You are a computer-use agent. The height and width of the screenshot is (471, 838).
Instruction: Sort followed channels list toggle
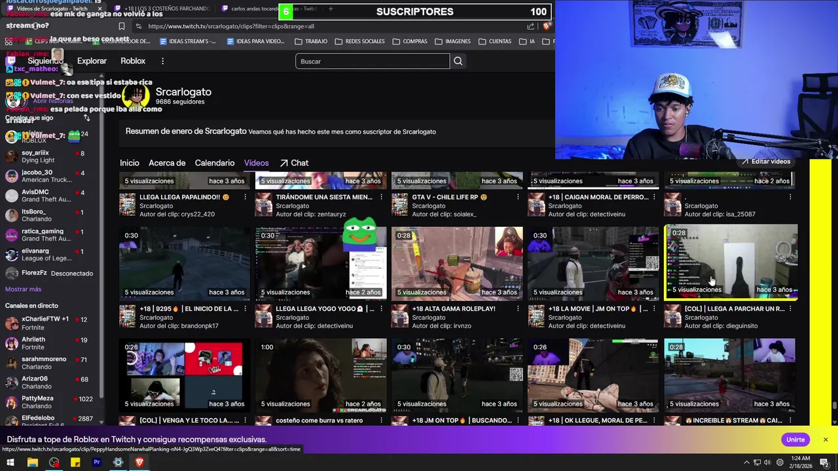86,118
